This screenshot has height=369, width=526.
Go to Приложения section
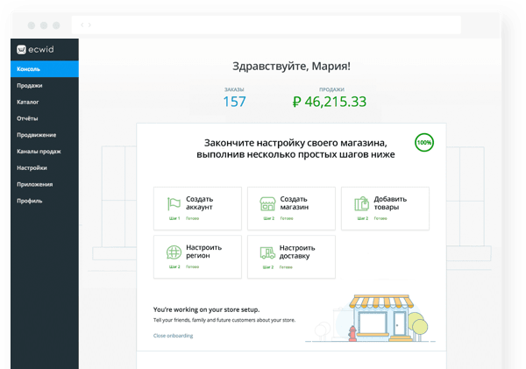coord(45,184)
